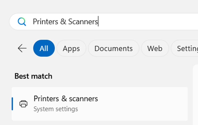
Task: Click blank area right of the result title
Action: [x=144, y=99]
